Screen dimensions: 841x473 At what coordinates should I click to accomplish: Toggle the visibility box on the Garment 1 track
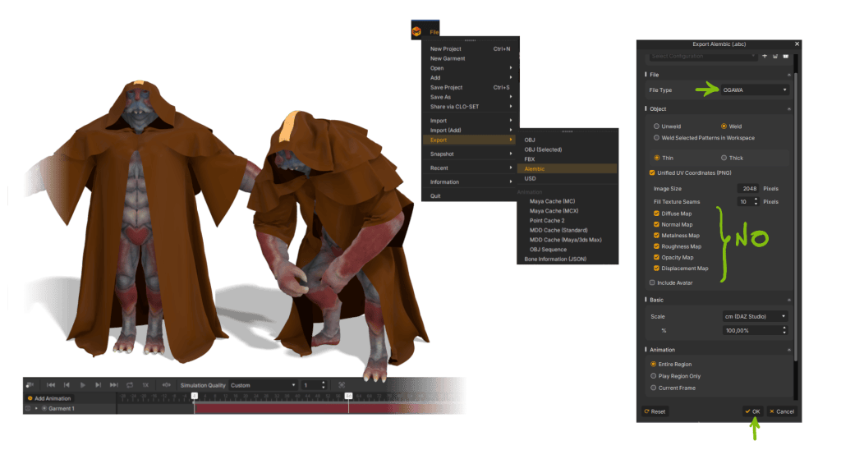click(x=28, y=409)
